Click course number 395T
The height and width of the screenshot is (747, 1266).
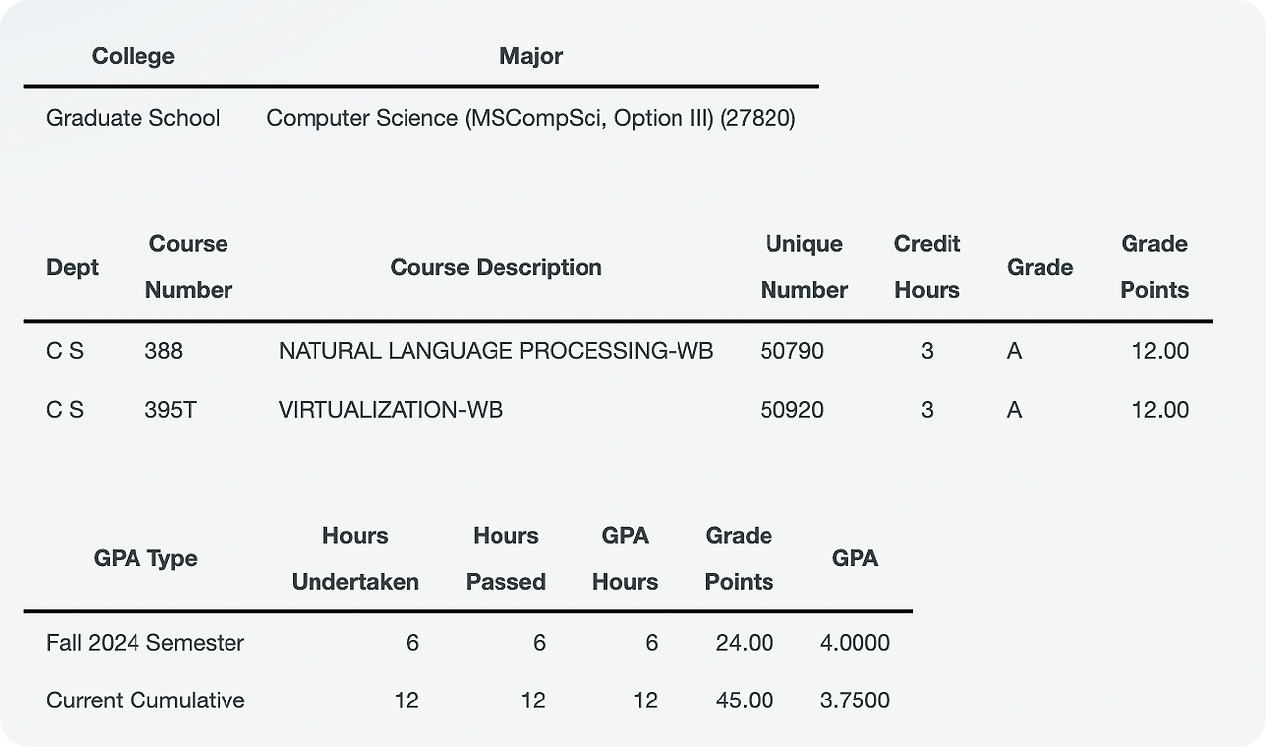pyautogui.click(x=170, y=409)
